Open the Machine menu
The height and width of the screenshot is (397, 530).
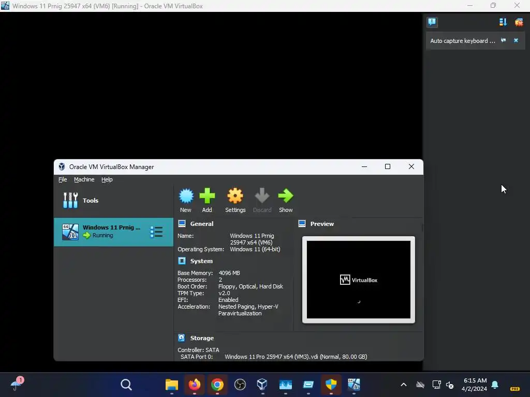84,179
